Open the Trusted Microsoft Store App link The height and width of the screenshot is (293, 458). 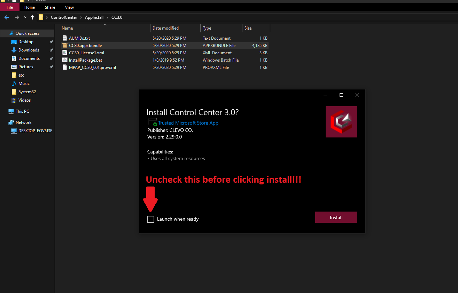tap(188, 123)
